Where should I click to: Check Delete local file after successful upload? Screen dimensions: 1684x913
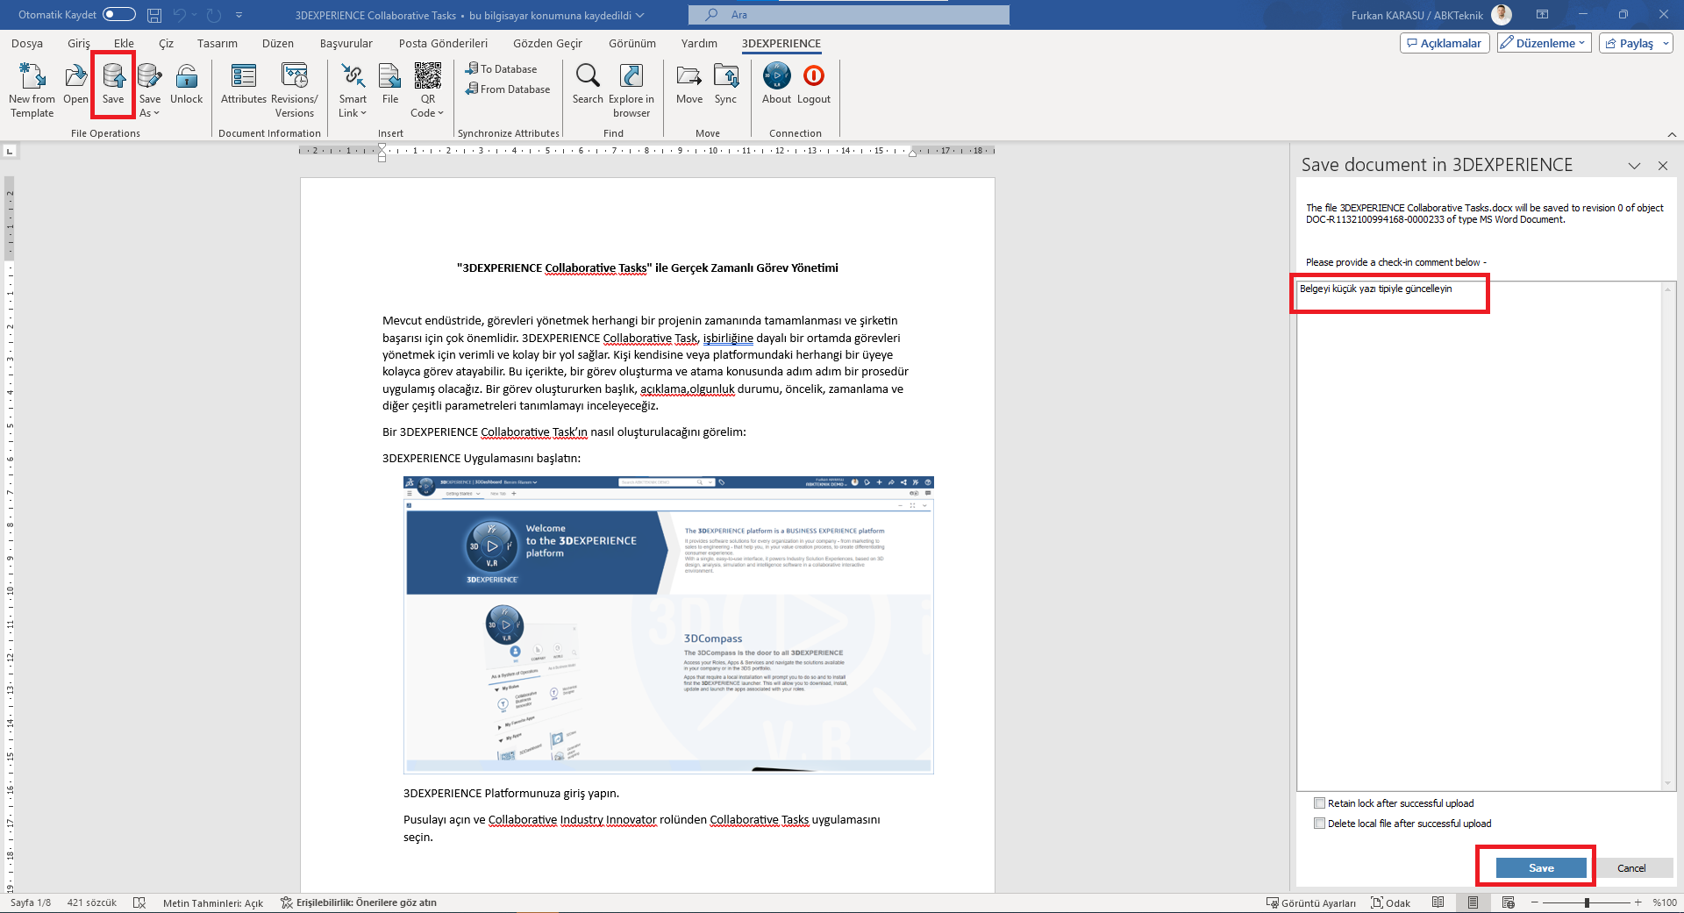[1319, 824]
